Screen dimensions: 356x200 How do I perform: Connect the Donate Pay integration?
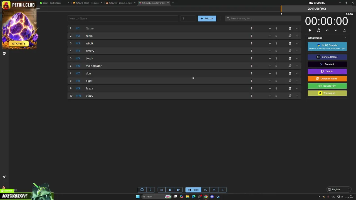point(327,86)
